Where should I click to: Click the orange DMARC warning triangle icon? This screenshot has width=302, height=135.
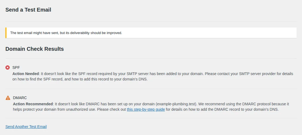tap(8, 98)
